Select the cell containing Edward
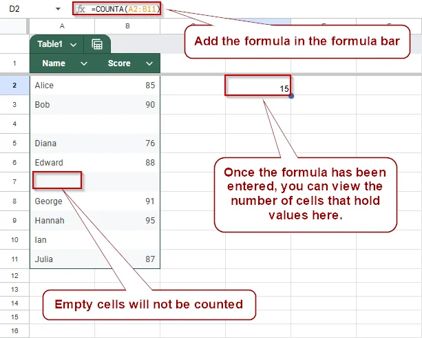Screen dimensions: 422x338 click(x=62, y=163)
